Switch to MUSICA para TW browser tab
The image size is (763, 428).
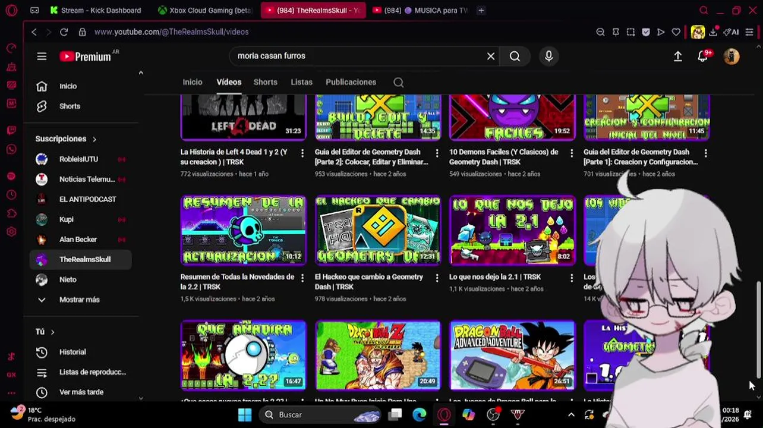click(420, 10)
